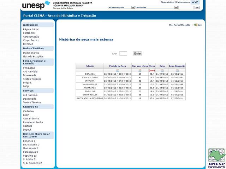Go to Página inicial top link

[x=168, y=2]
